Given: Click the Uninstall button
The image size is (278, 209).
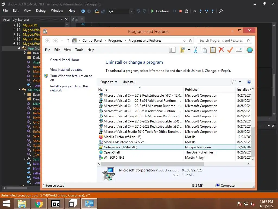Looking at the screenshot, I should coord(129,82).
